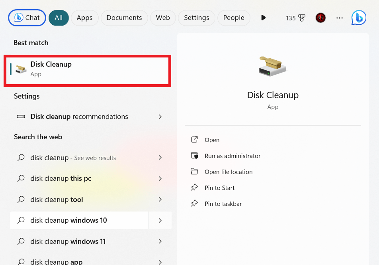Image resolution: width=379 pixels, height=265 pixels.
Task: Open the 135 rewards points trophy
Action: (x=295, y=18)
